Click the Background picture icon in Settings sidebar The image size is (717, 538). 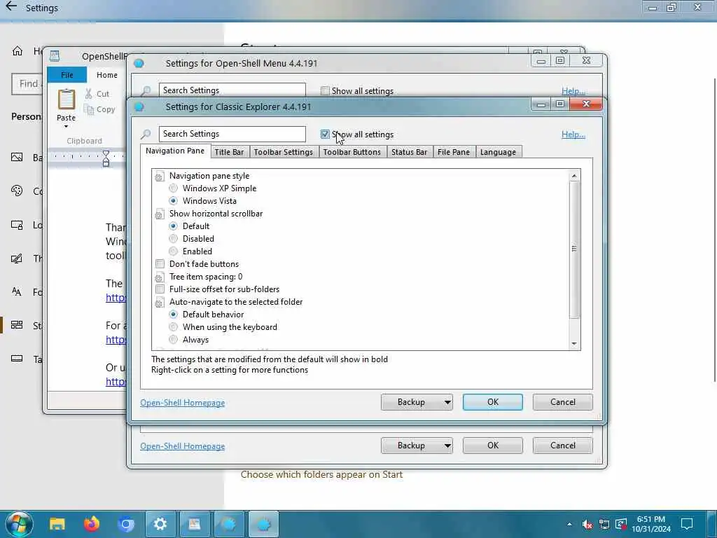point(17,158)
